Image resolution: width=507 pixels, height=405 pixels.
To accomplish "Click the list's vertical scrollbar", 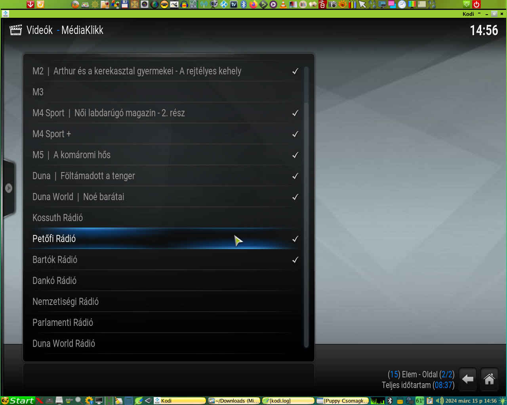I will [x=306, y=225].
